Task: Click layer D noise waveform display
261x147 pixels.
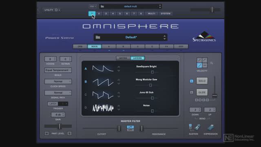Action: (x=103, y=108)
